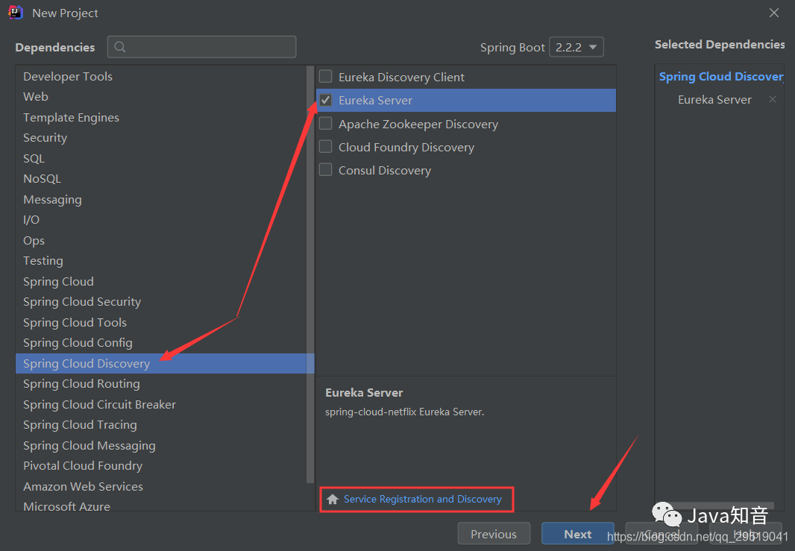This screenshot has width=795, height=551.
Task: Choose the Spring Cloud Tracing category
Action: pyautogui.click(x=161, y=425)
